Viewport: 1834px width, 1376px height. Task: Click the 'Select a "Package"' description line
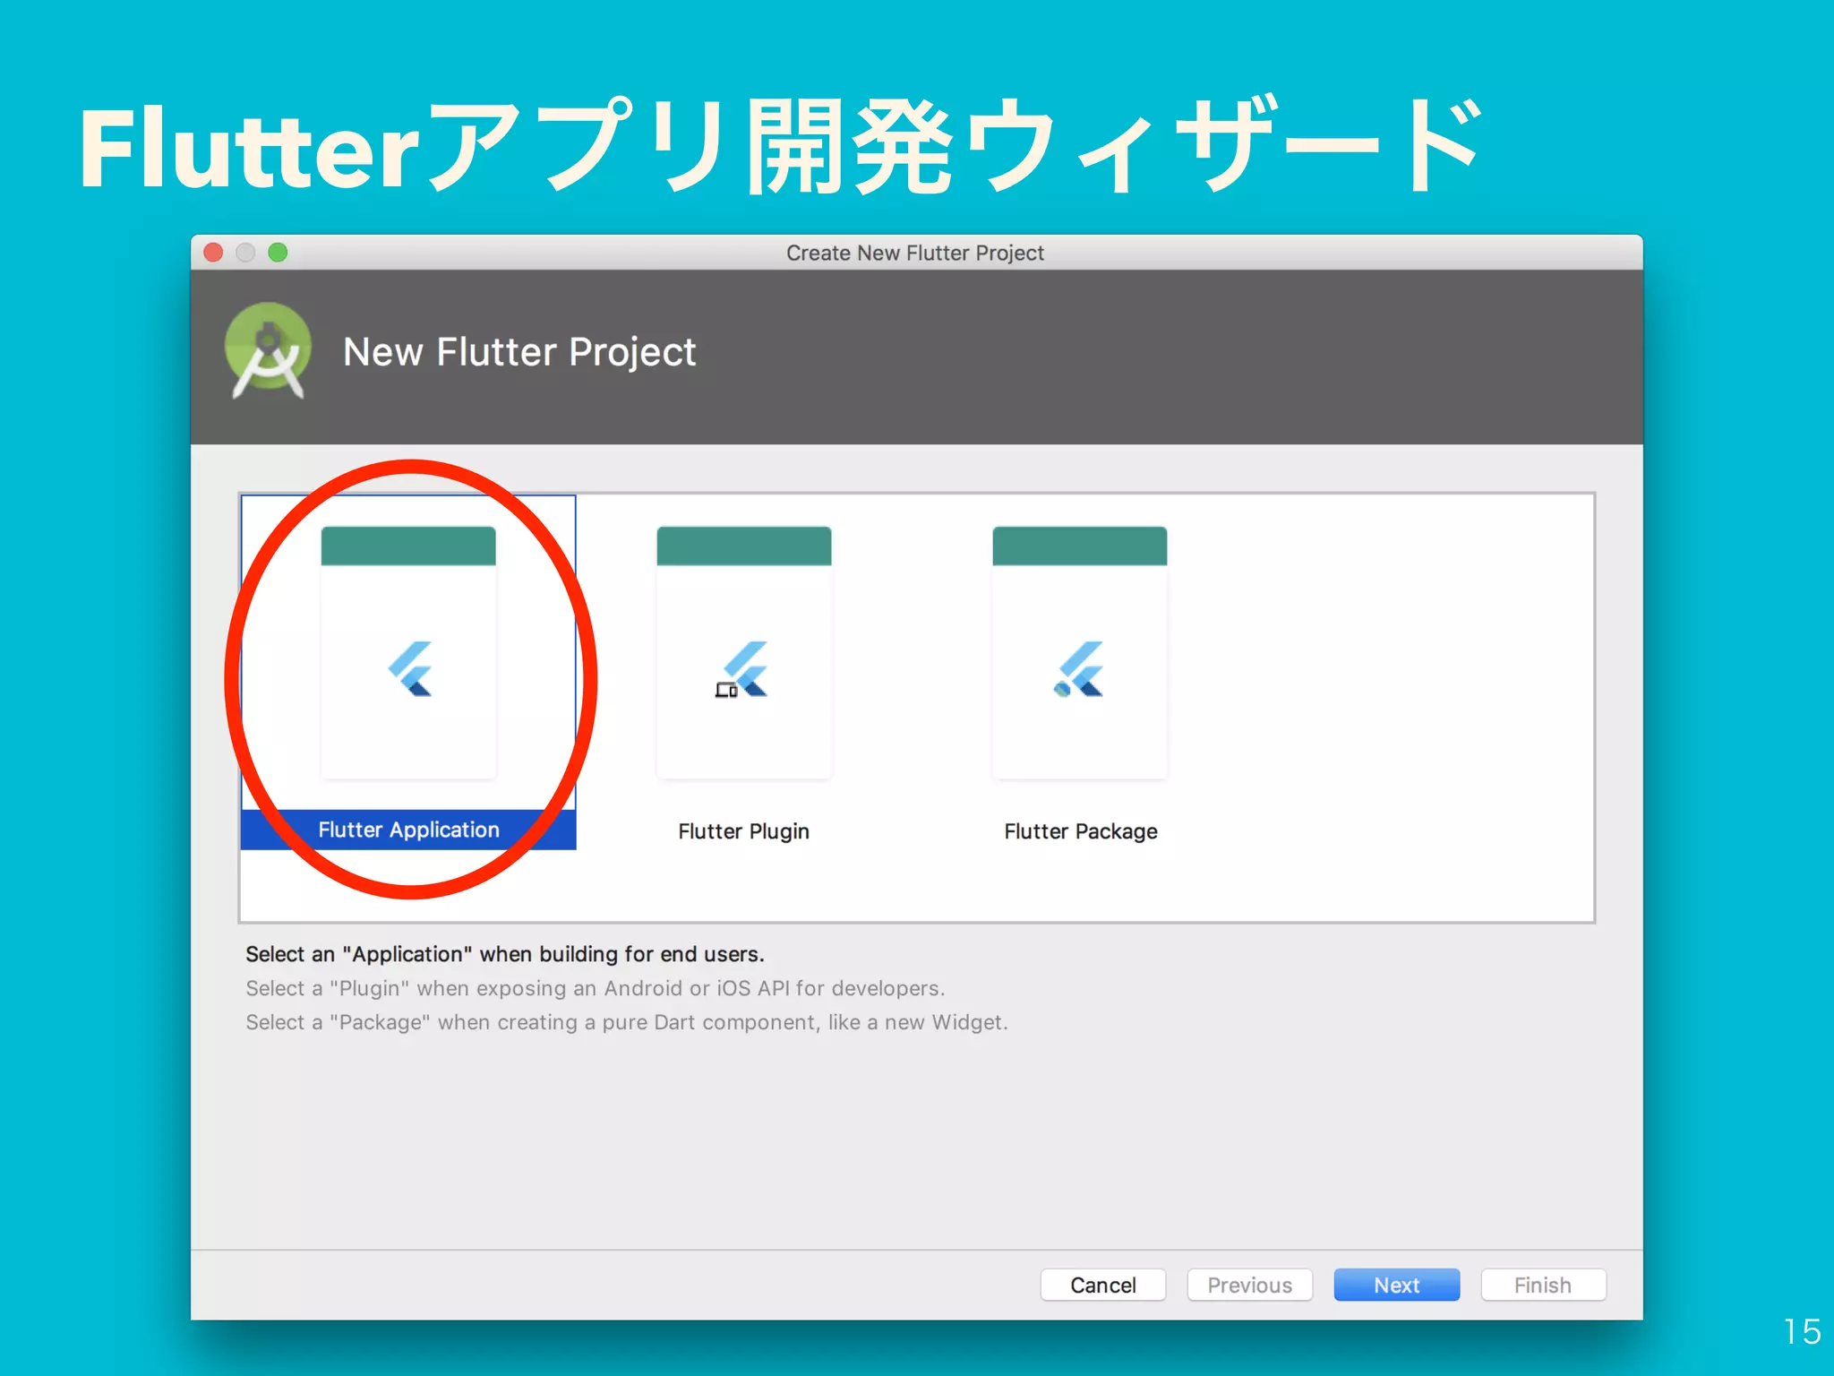(627, 1022)
